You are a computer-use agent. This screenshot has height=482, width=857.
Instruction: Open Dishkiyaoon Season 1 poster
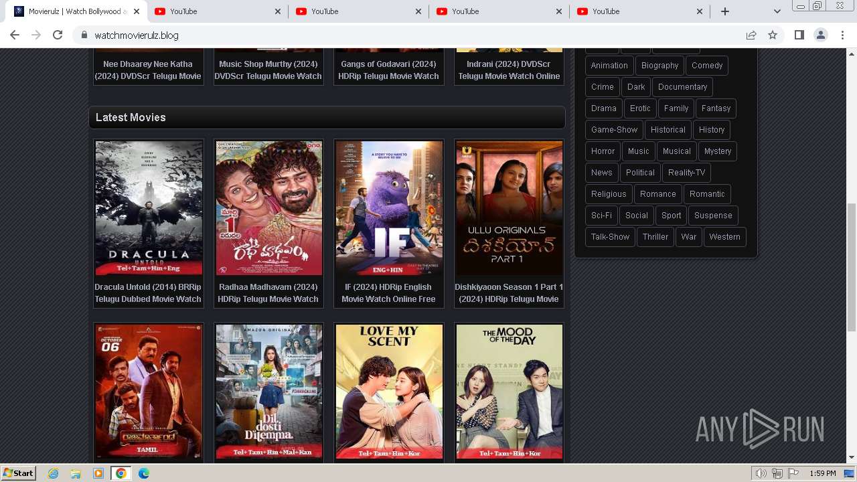(x=510, y=208)
